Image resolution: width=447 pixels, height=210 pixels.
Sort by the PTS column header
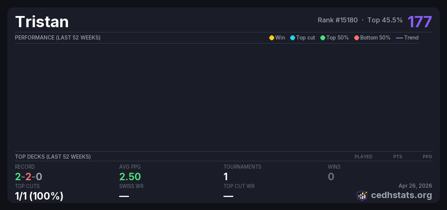pos(397,157)
